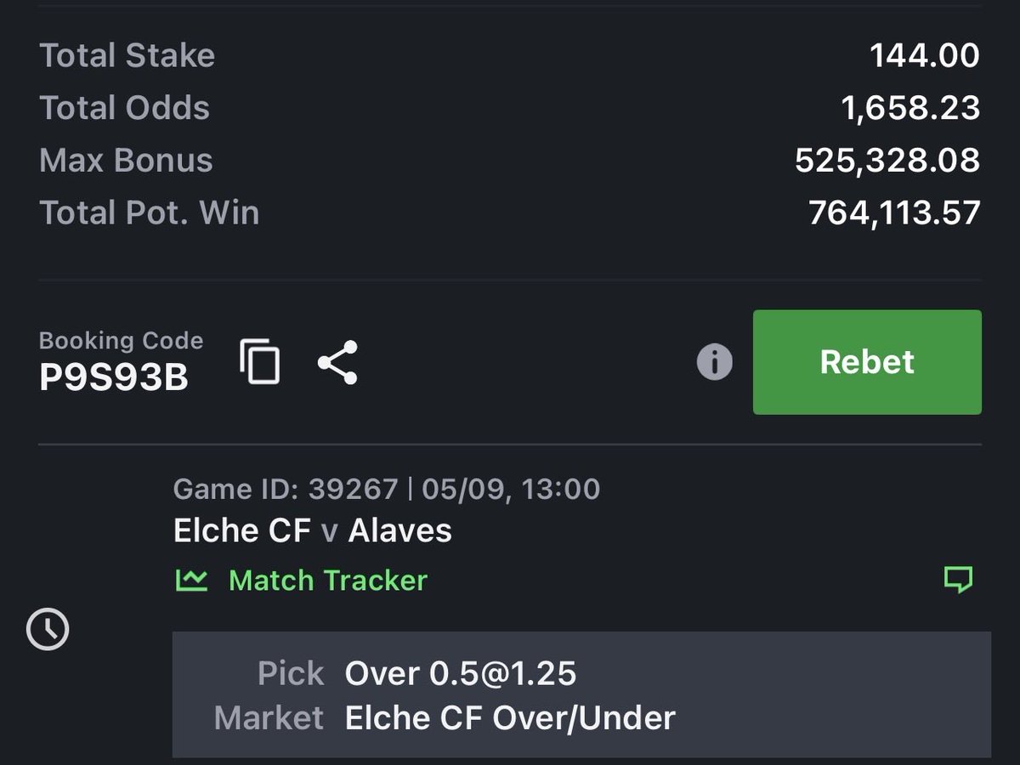Tap the Total Stake value 144.00
This screenshot has height=765, width=1020.
coord(925,55)
